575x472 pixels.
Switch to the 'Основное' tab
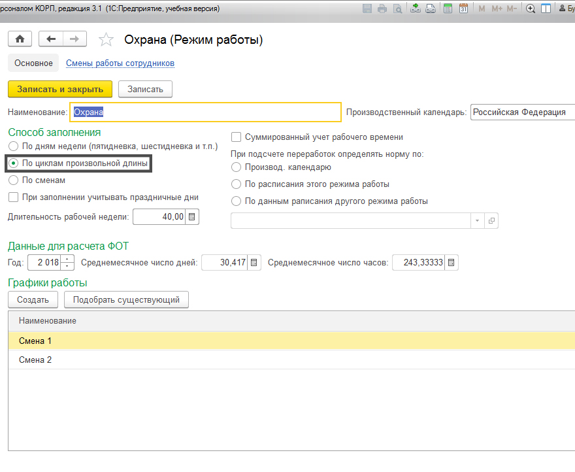pos(33,63)
